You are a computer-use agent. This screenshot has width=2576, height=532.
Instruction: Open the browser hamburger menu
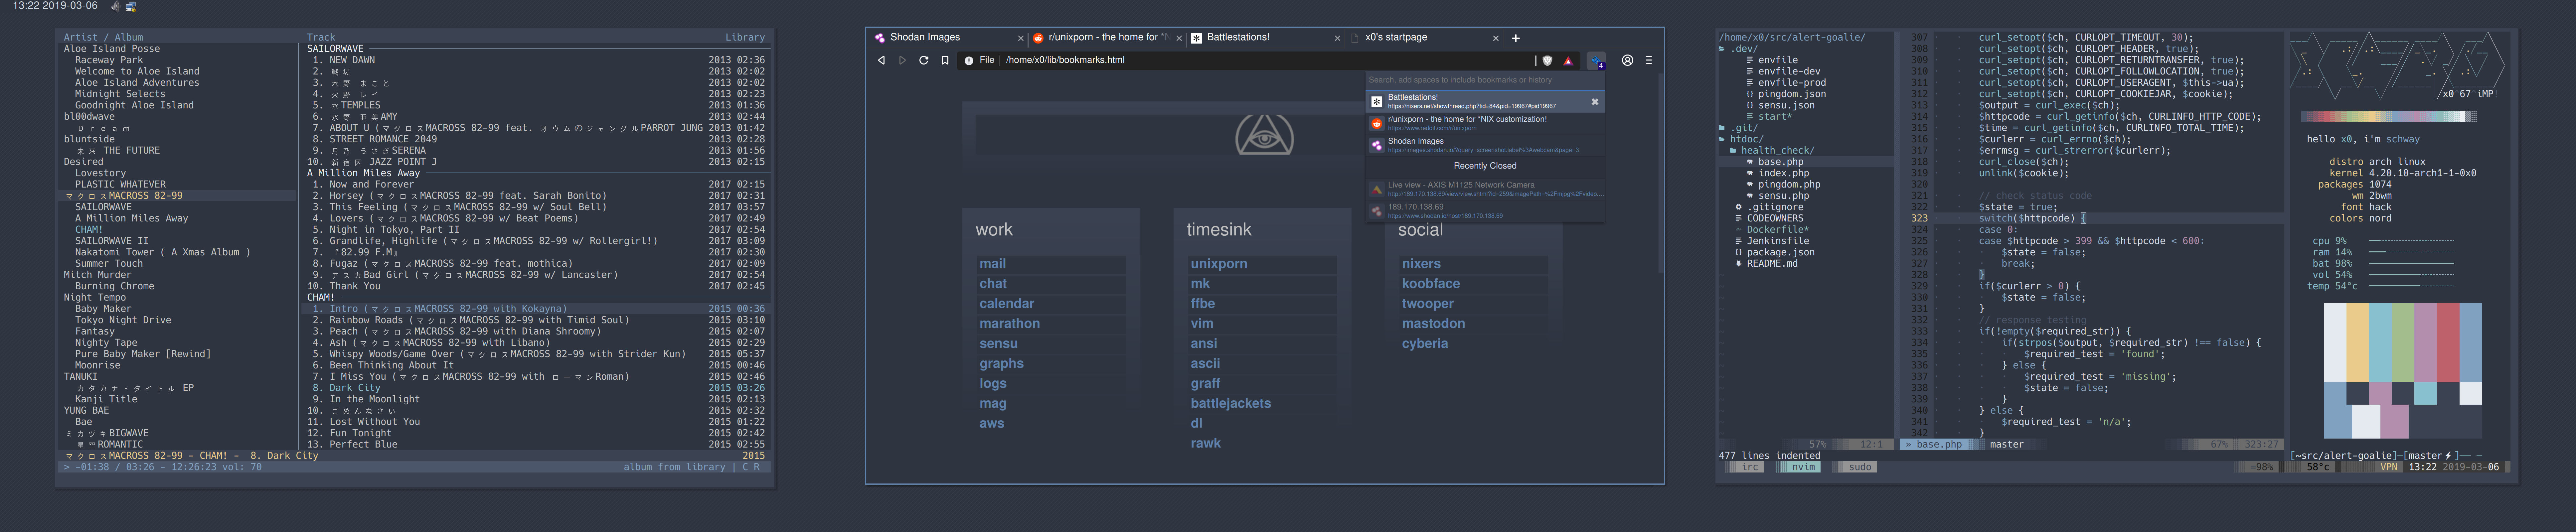pyautogui.click(x=1649, y=60)
